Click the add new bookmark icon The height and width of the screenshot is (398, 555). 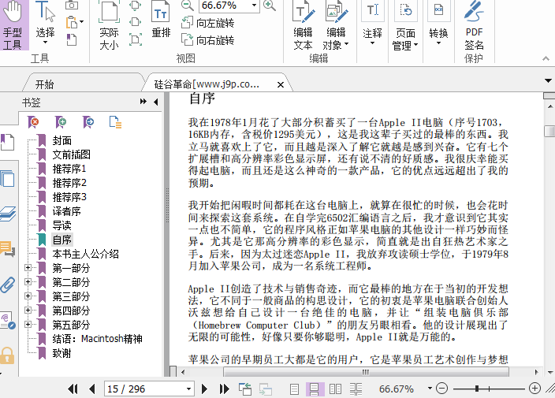point(61,122)
